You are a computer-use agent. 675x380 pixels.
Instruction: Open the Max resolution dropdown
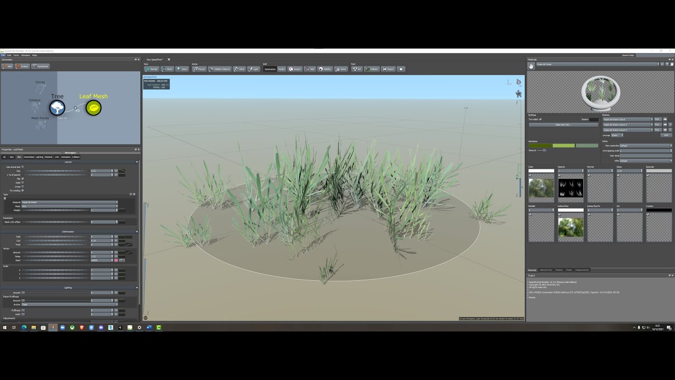click(x=646, y=146)
